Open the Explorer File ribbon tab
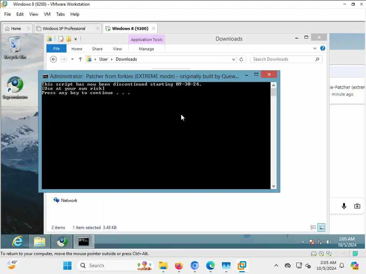The height and width of the screenshot is (274, 366). [x=56, y=49]
